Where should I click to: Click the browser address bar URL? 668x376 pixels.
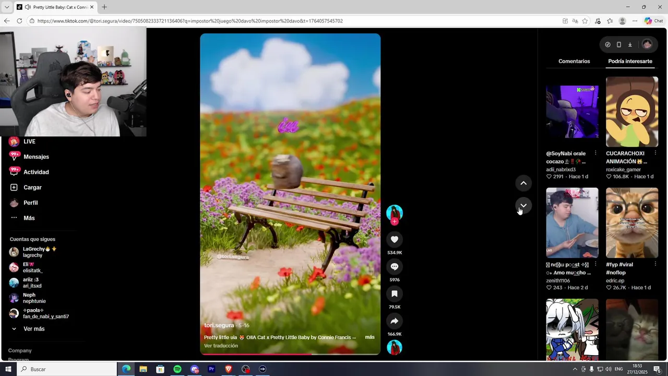click(x=190, y=21)
